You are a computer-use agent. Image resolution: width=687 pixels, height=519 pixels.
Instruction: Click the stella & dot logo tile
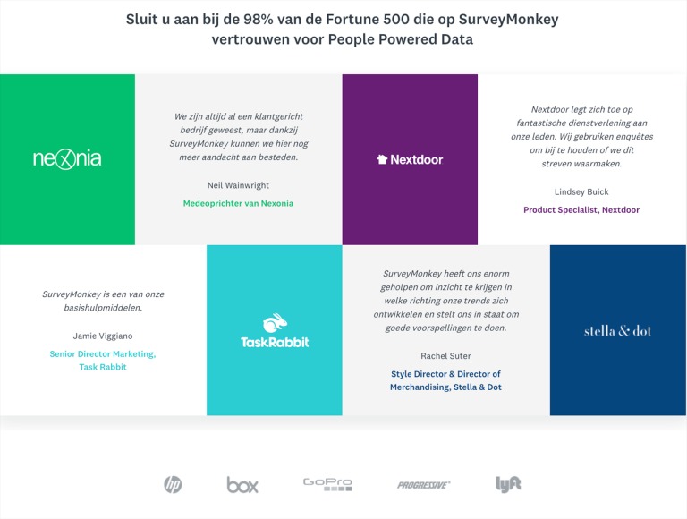coord(617,331)
